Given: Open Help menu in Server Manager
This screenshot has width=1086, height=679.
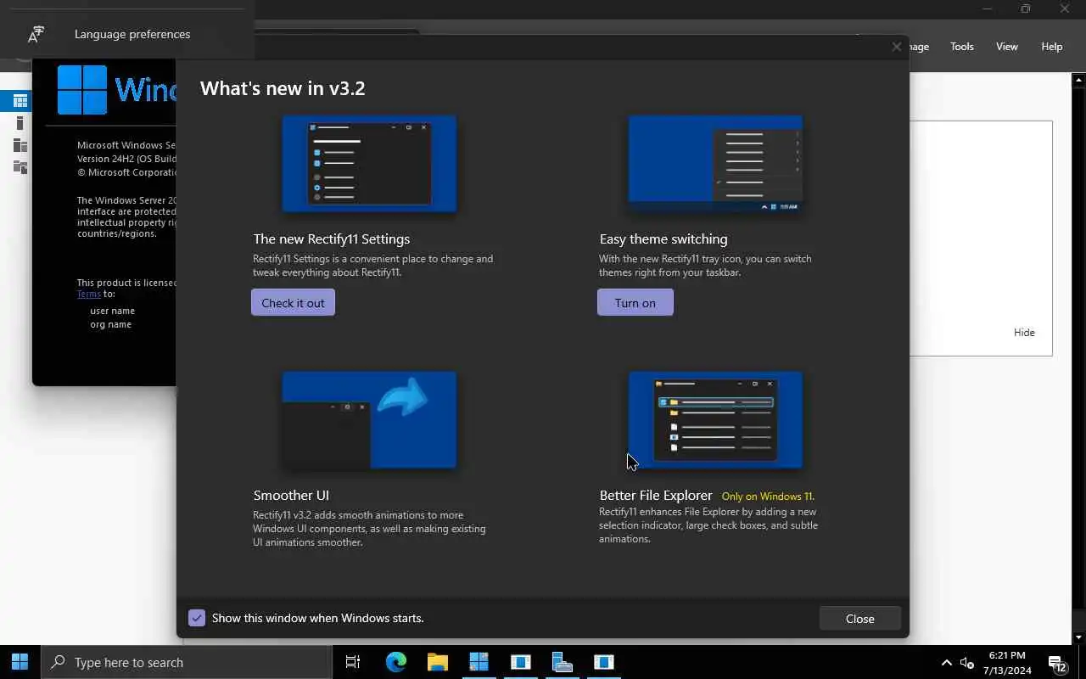Looking at the screenshot, I should [1051, 47].
